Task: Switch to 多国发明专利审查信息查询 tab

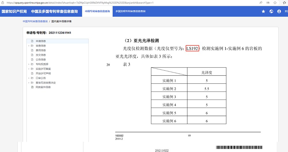Action: point(130,11)
